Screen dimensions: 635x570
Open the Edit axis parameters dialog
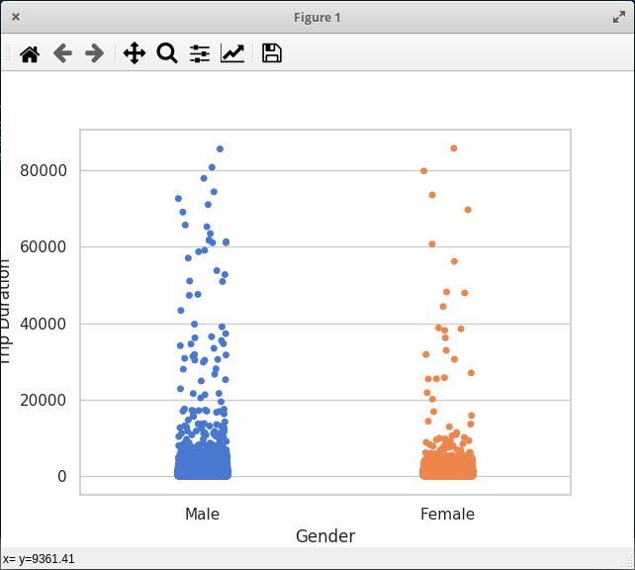tap(232, 53)
